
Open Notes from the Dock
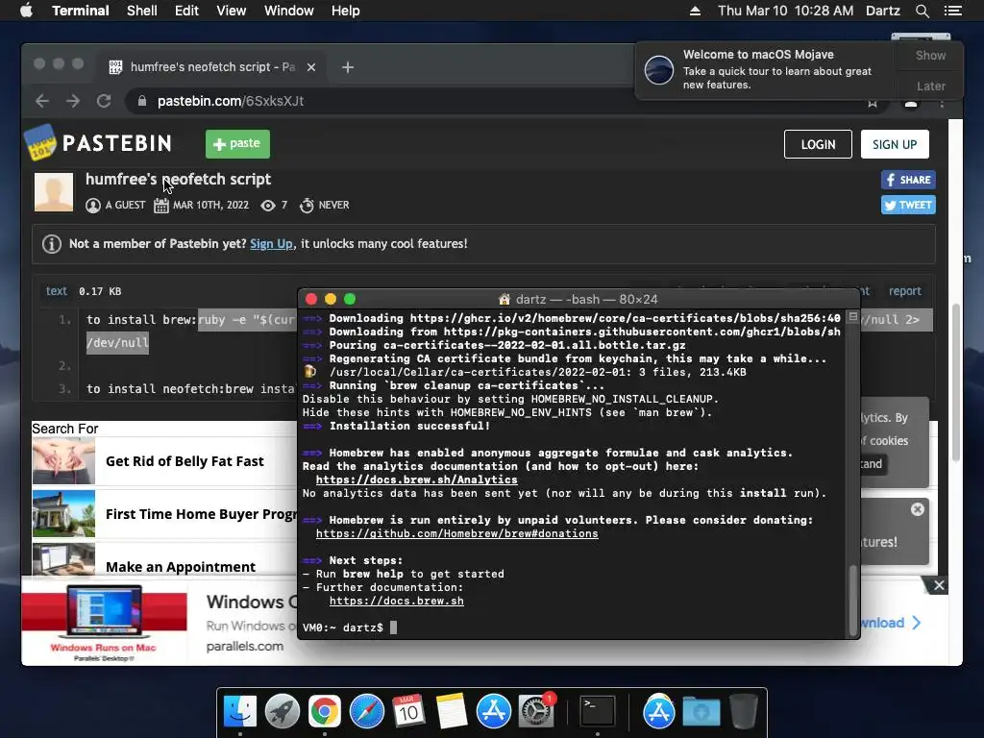[x=452, y=712]
